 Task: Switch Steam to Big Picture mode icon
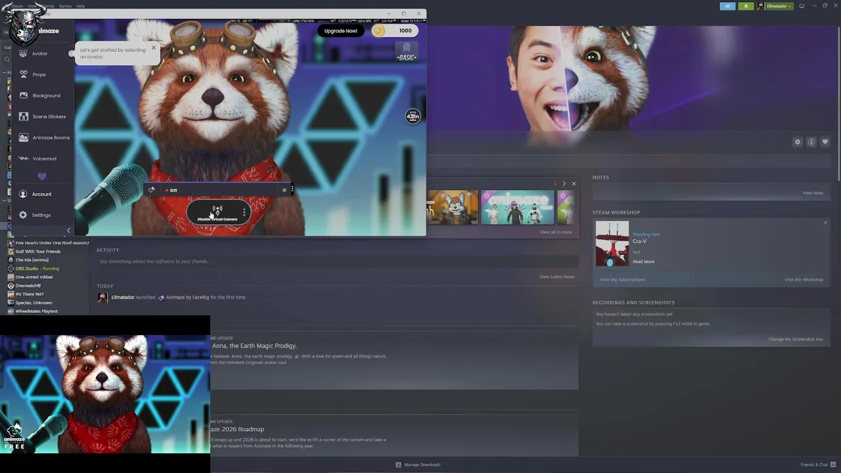(802, 6)
